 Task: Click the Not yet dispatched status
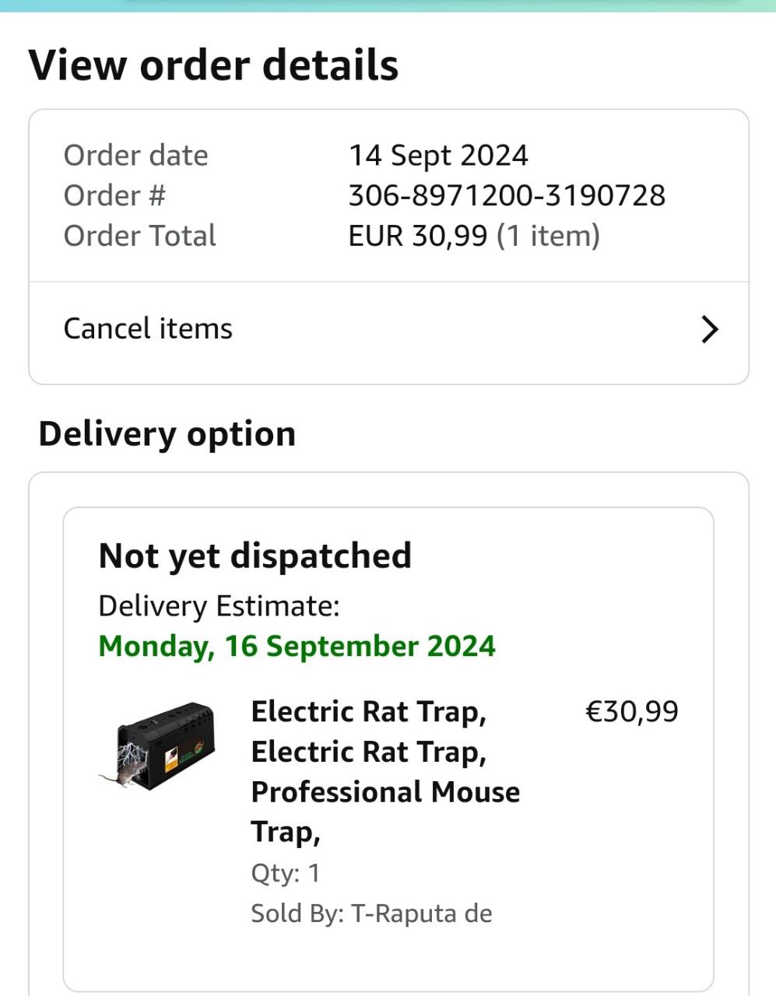click(255, 556)
